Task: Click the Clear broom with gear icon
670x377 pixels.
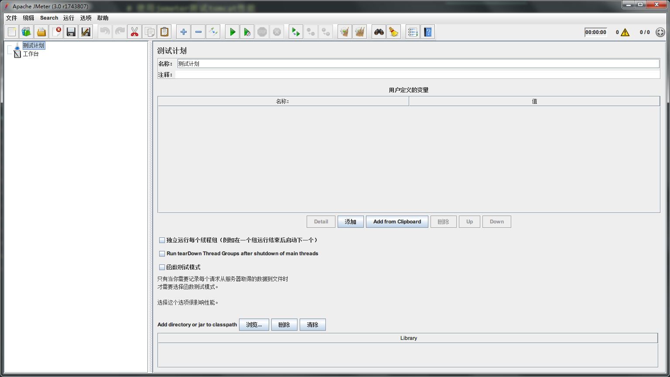Action: point(345,32)
